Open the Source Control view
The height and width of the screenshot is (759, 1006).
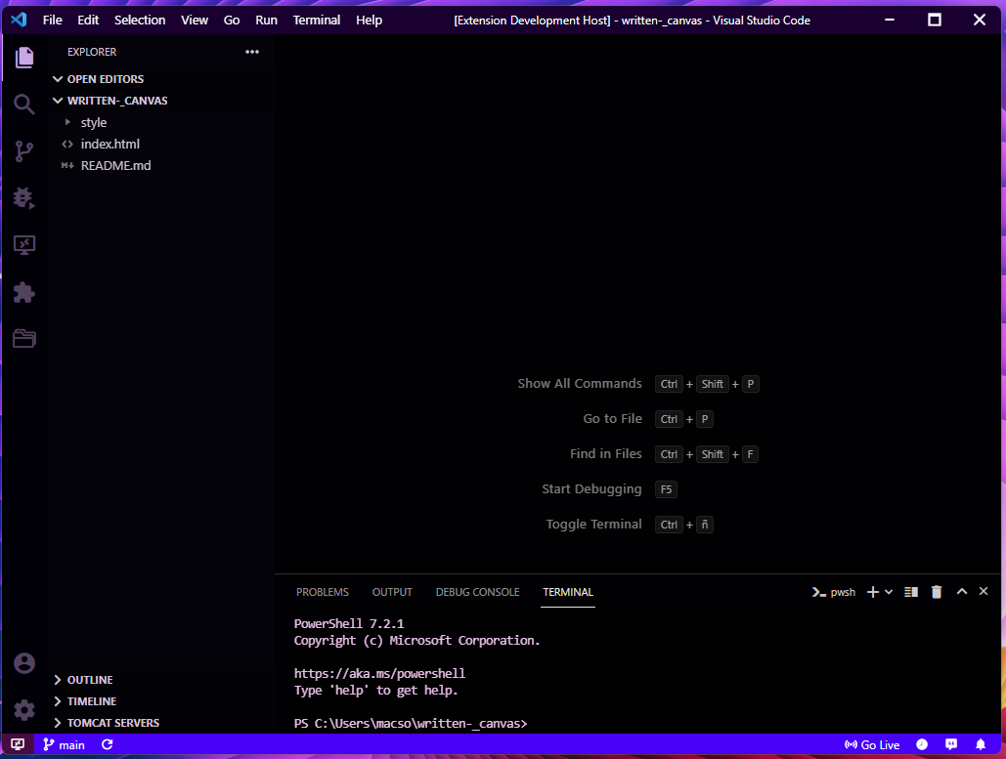23,151
